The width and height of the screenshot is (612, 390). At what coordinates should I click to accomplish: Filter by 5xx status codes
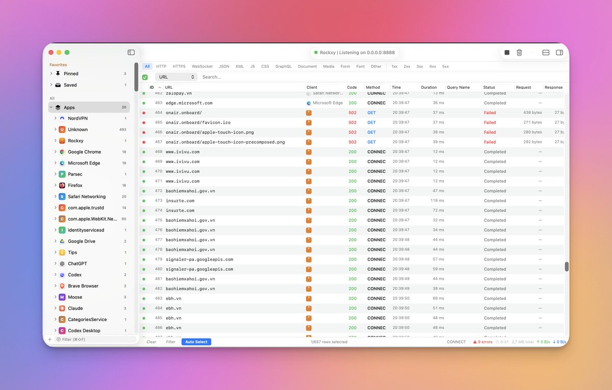[x=446, y=66]
